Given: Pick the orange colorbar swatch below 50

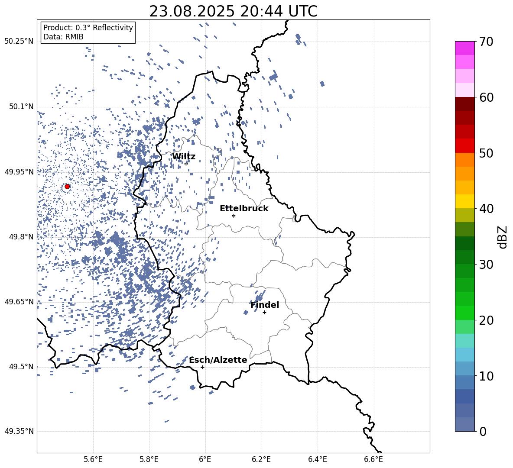Looking at the screenshot, I should pyautogui.click(x=464, y=160).
